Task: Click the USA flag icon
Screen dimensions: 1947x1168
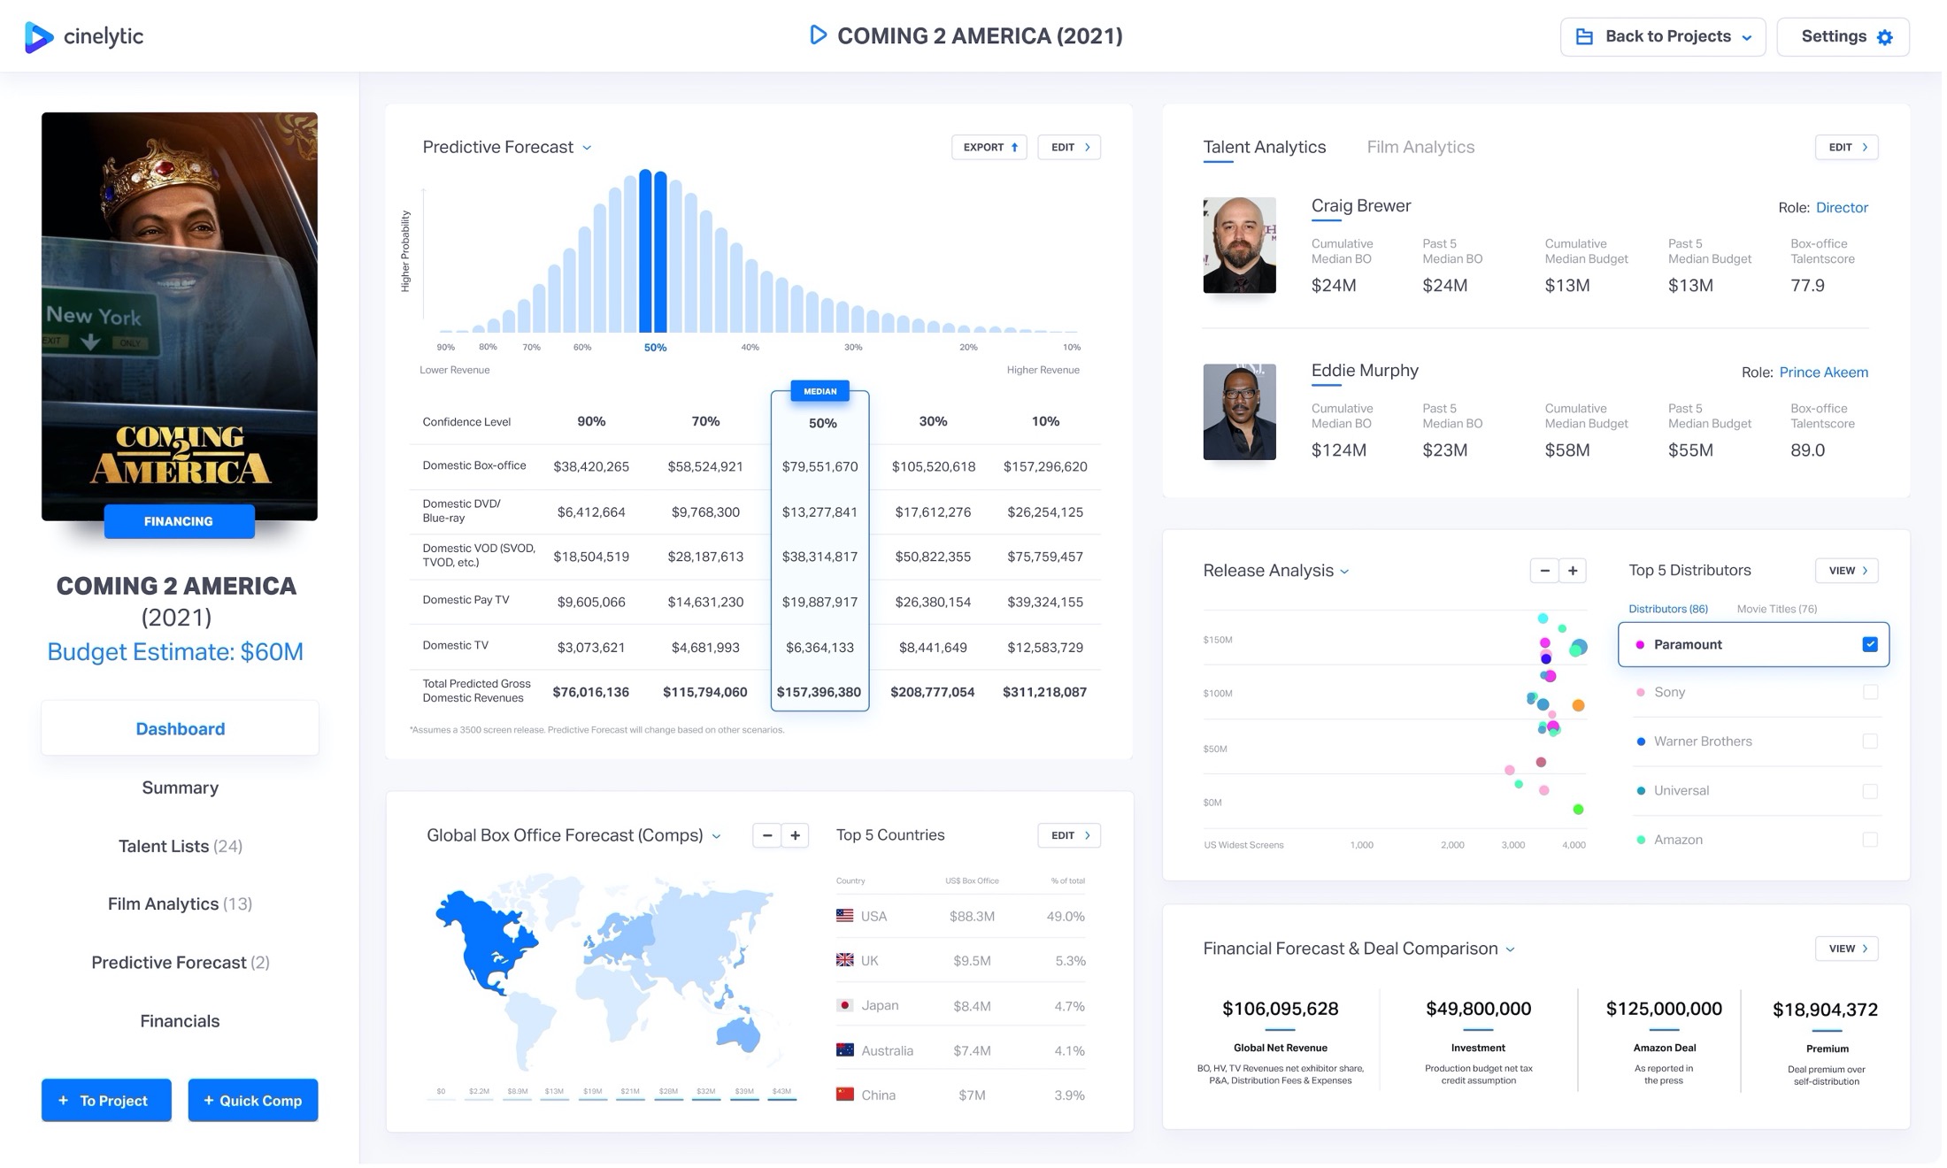Action: tap(844, 916)
